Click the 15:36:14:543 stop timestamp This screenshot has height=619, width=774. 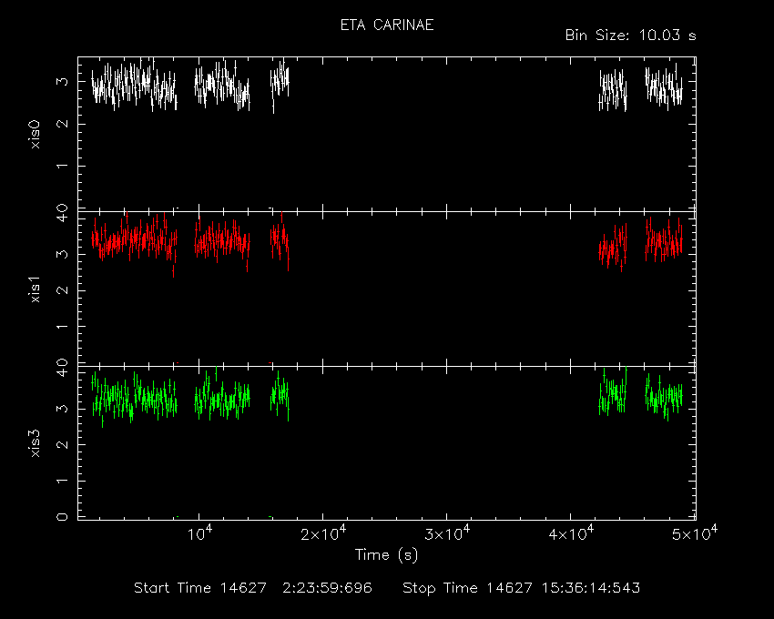(591, 588)
